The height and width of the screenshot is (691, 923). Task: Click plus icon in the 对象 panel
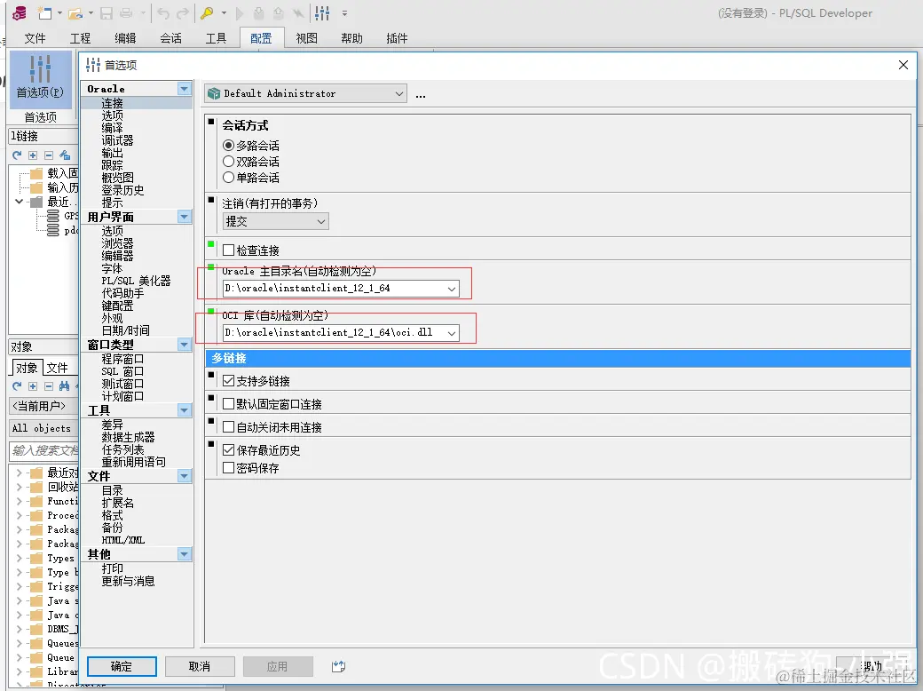click(x=33, y=385)
